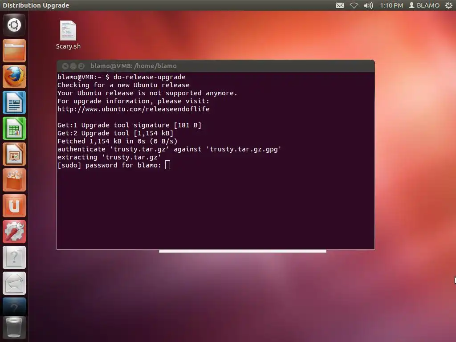
Task: Click 'For upgrade information, please visit:' line
Action: click(x=133, y=101)
